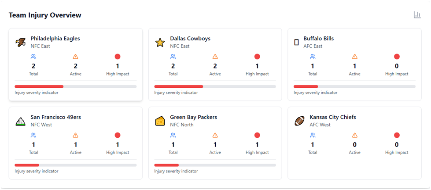Click the High Impact count 0 for Buffalo Bills
Viewport: 431px width, 190px height.
click(x=397, y=66)
